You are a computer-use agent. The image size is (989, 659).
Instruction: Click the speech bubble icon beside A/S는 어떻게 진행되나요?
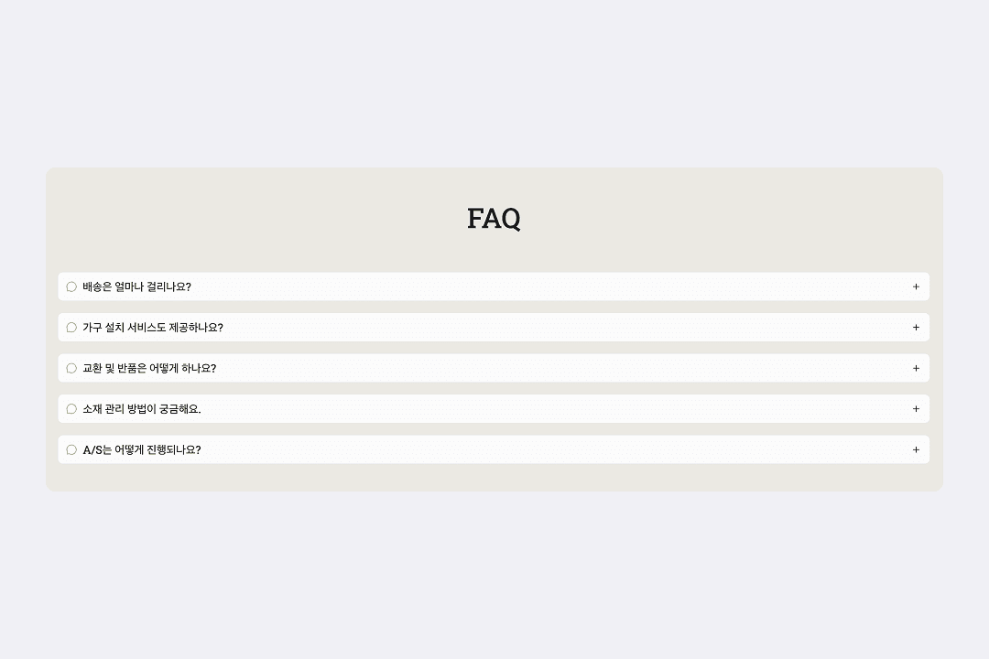pos(71,449)
